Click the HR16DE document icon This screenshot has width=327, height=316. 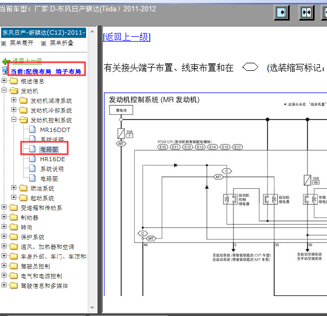pyautogui.click(x=32, y=159)
